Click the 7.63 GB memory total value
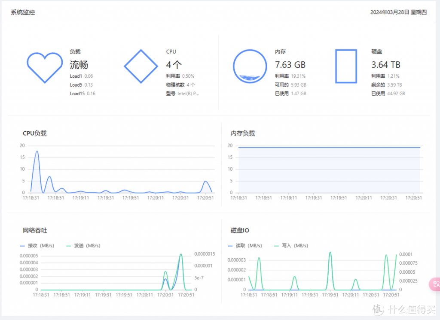This screenshot has height=320, width=440. pyautogui.click(x=290, y=65)
